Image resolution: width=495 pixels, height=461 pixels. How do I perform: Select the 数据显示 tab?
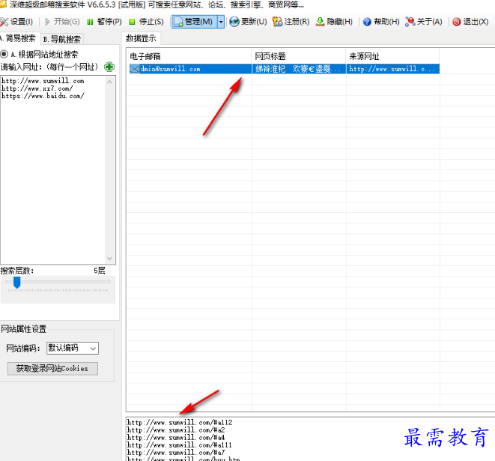point(141,38)
